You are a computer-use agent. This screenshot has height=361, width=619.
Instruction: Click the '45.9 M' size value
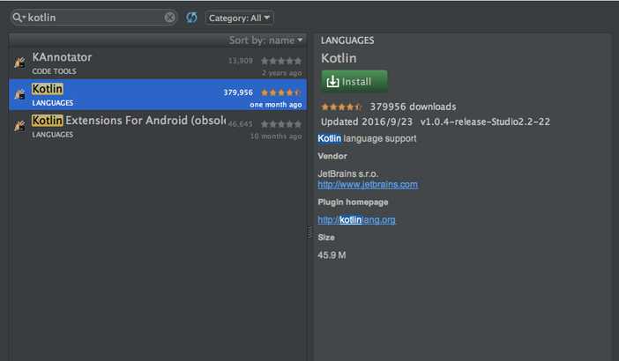(332, 255)
